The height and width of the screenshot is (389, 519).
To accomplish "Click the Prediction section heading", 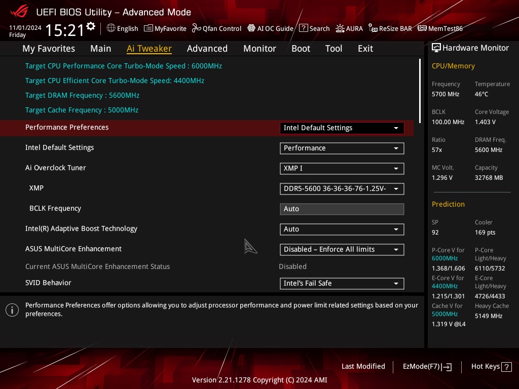I will (x=448, y=205).
